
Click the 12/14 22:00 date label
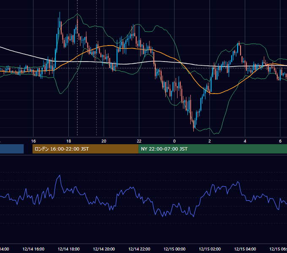click(139, 249)
